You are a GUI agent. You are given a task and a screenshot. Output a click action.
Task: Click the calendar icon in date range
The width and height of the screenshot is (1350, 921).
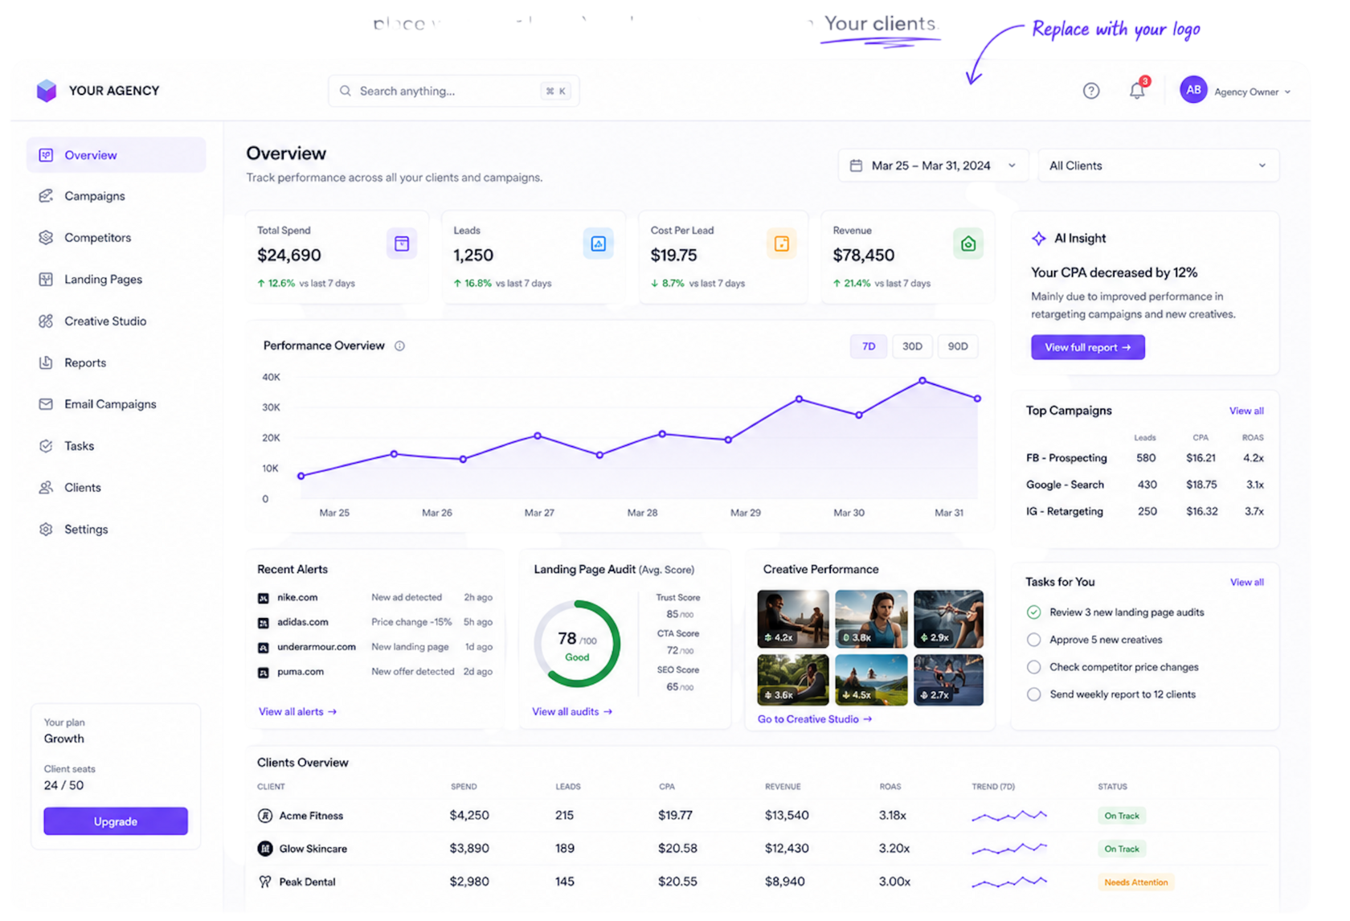coord(856,166)
